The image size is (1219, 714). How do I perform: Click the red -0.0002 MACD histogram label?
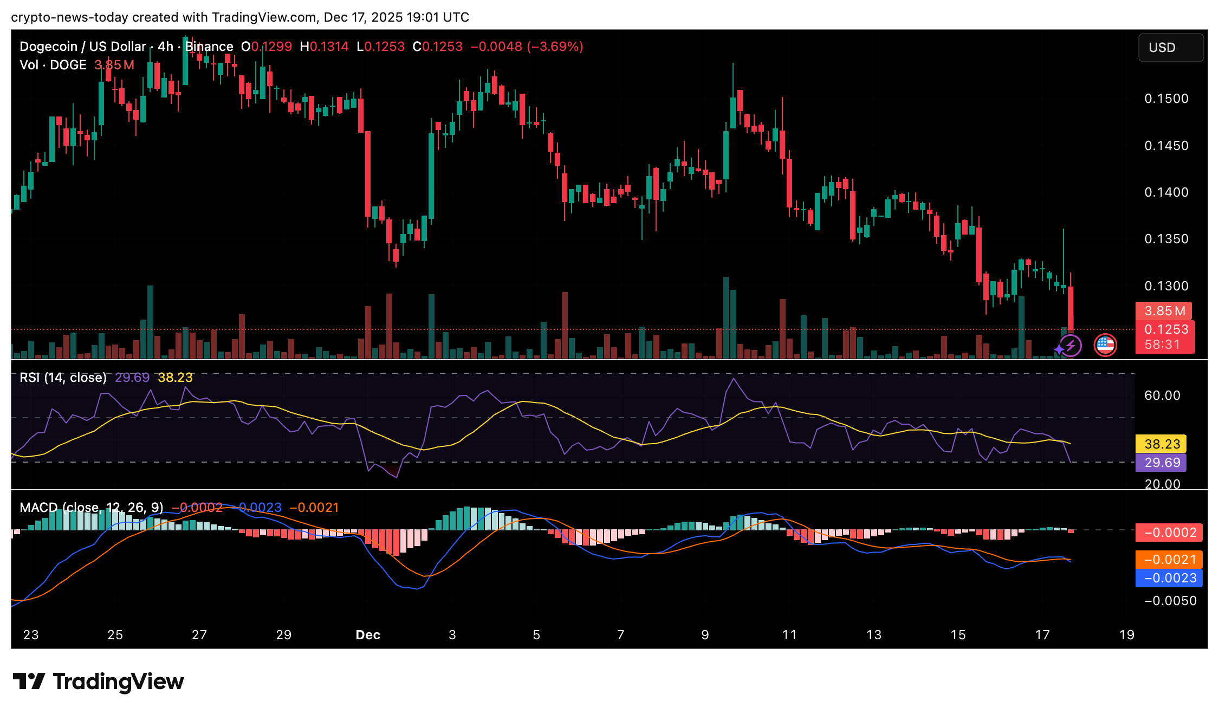click(x=1169, y=533)
